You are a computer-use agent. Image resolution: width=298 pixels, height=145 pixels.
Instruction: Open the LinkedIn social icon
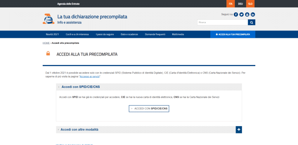[253, 14]
